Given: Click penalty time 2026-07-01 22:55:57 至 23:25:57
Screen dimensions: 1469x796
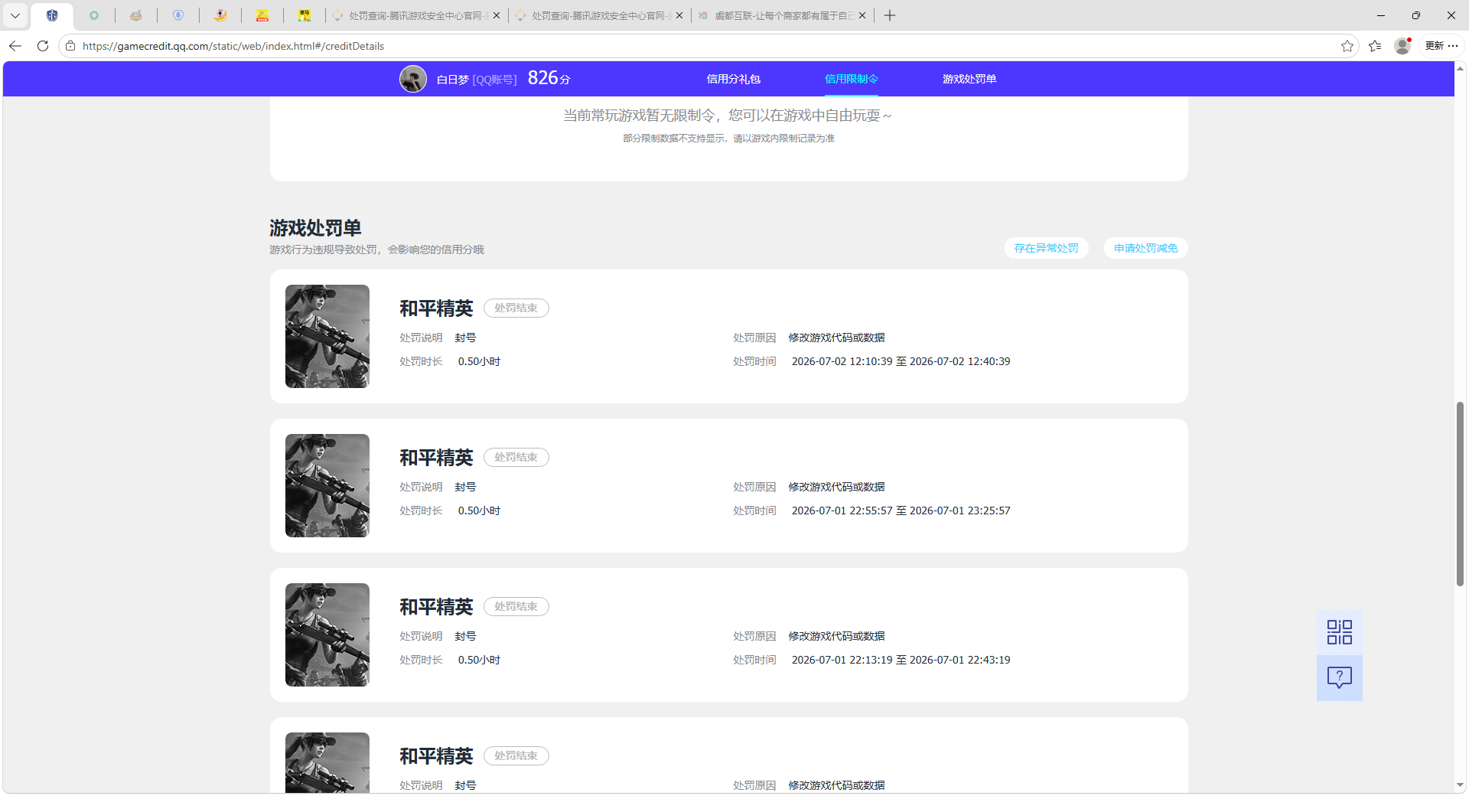Looking at the screenshot, I should [x=901, y=511].
